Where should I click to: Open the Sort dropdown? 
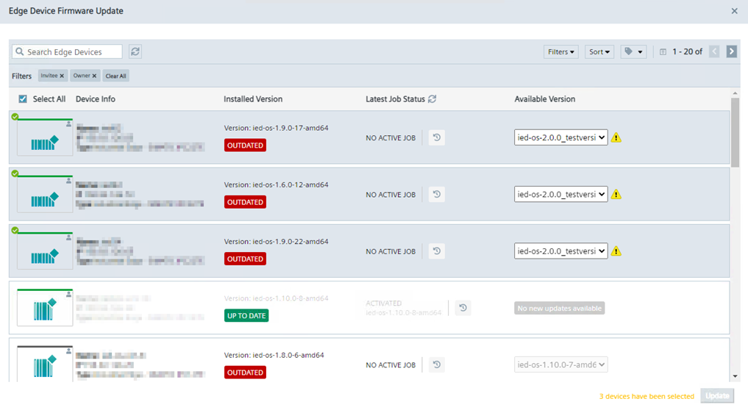click(x=601, y=51)
